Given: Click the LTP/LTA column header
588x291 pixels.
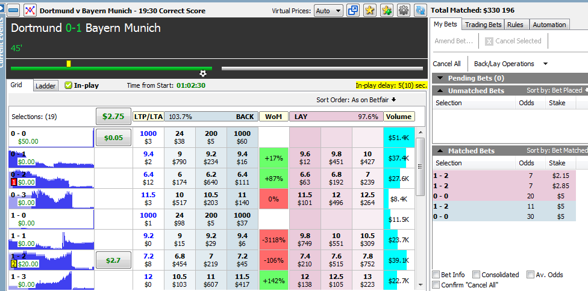Looking at the screenshot, I should [148, 117].
